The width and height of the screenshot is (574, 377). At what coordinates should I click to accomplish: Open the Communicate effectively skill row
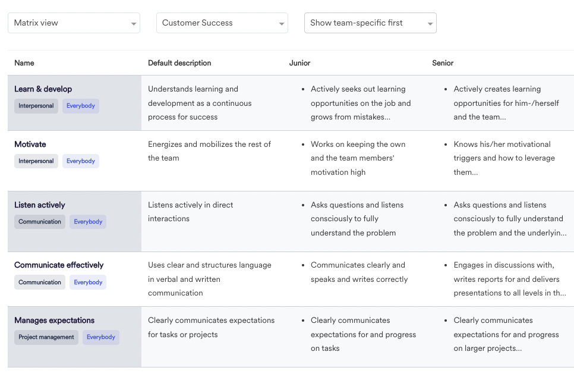coord(59,265)
